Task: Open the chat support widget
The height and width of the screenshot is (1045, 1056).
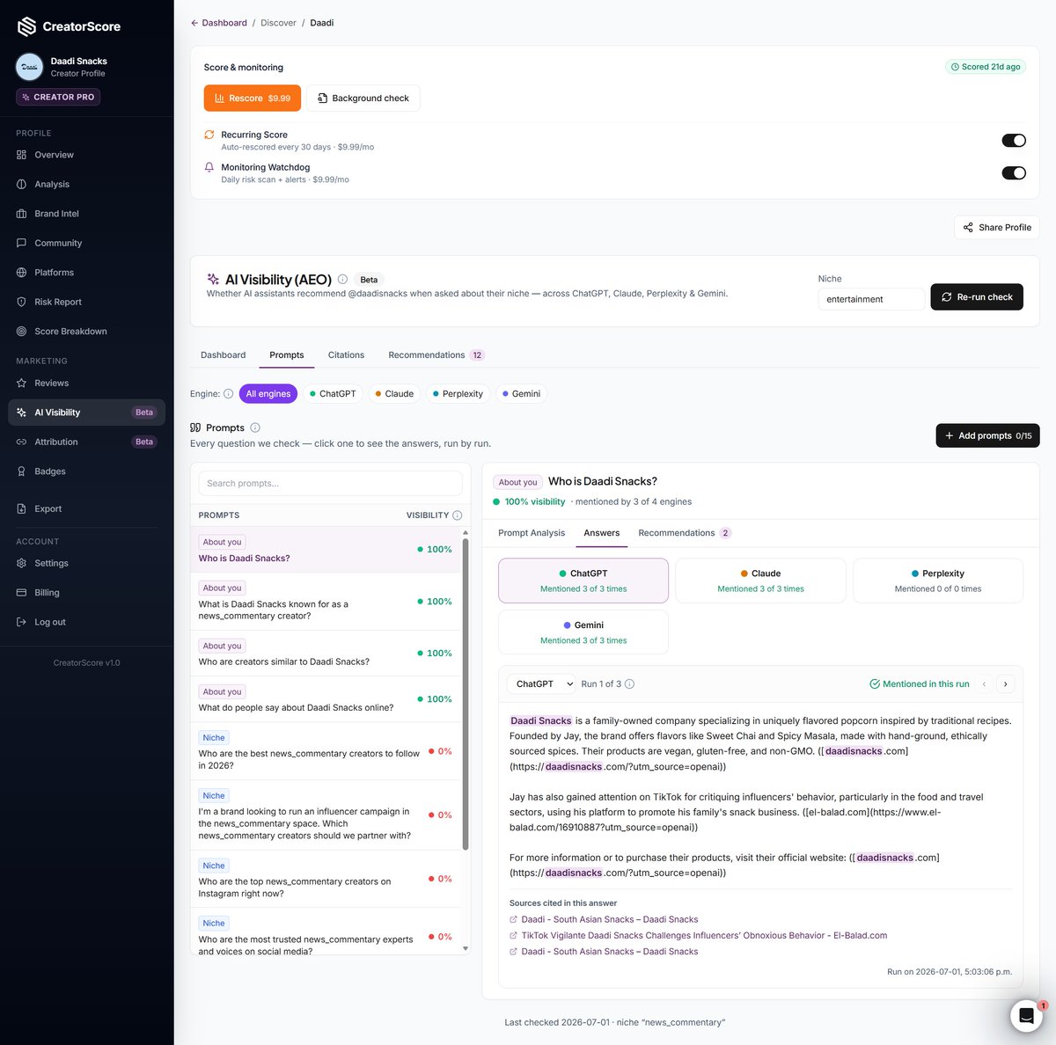Action: (1026, 1016)
